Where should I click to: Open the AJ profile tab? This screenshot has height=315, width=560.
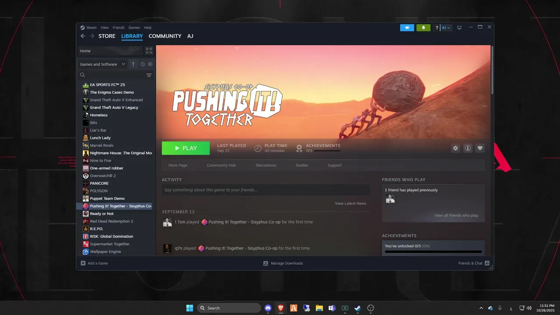coord(190,36)
